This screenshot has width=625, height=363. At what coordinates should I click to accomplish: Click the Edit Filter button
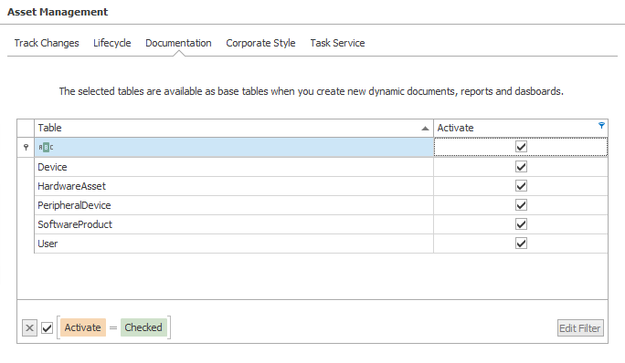coord(580,328)
